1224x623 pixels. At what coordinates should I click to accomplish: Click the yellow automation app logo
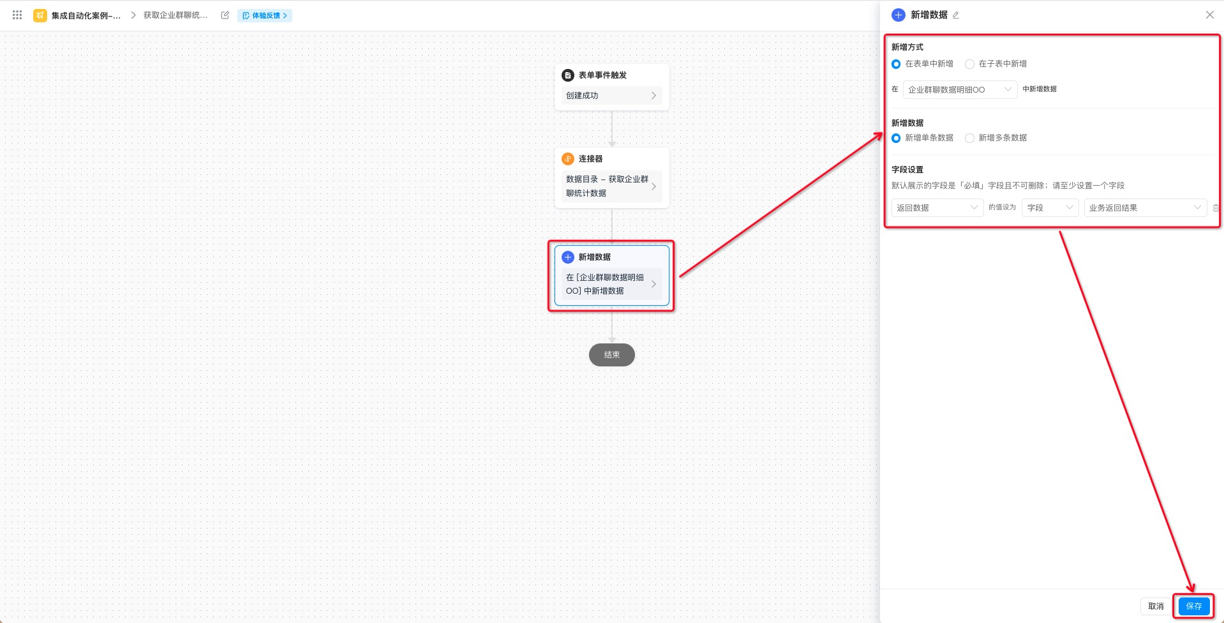click(40, 15)
